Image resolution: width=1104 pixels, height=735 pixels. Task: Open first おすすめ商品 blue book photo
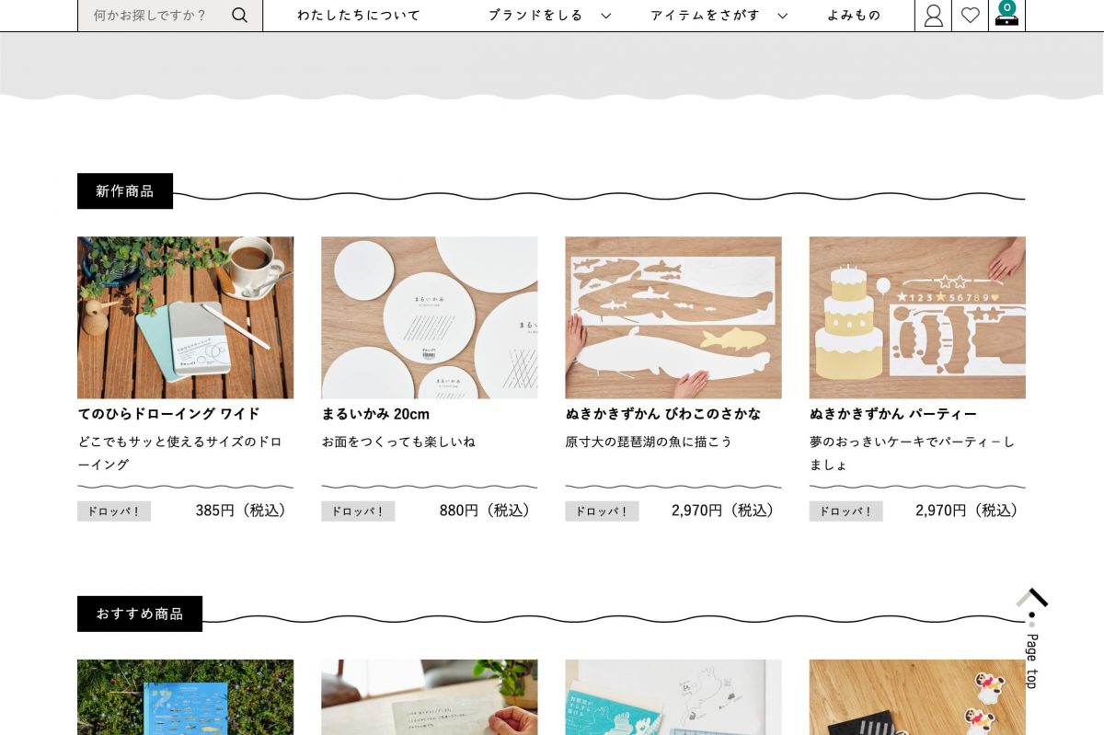coord(186,697)
